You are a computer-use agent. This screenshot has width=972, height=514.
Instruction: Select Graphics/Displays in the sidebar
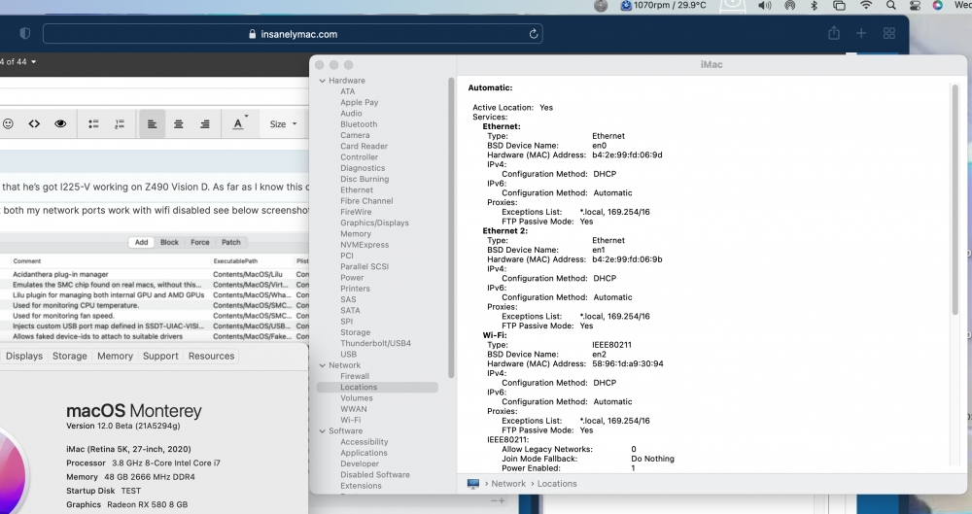(x=374, y=223)
